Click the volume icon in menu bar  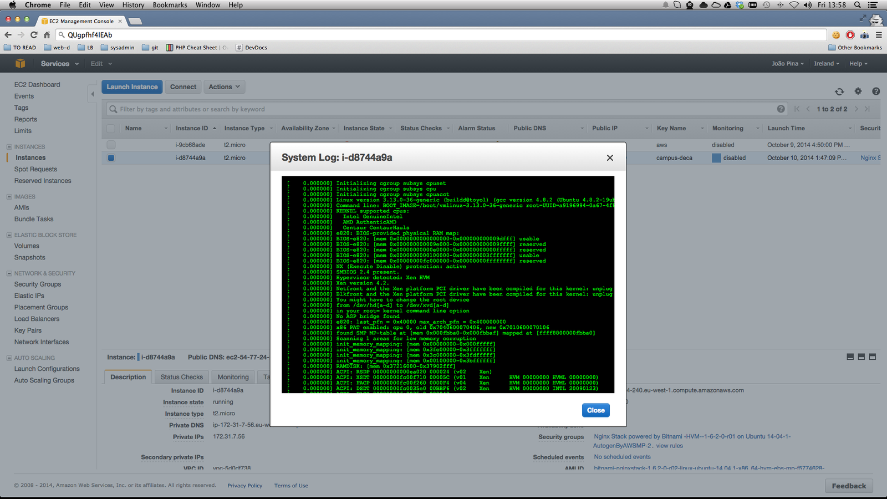coord(808,5)
